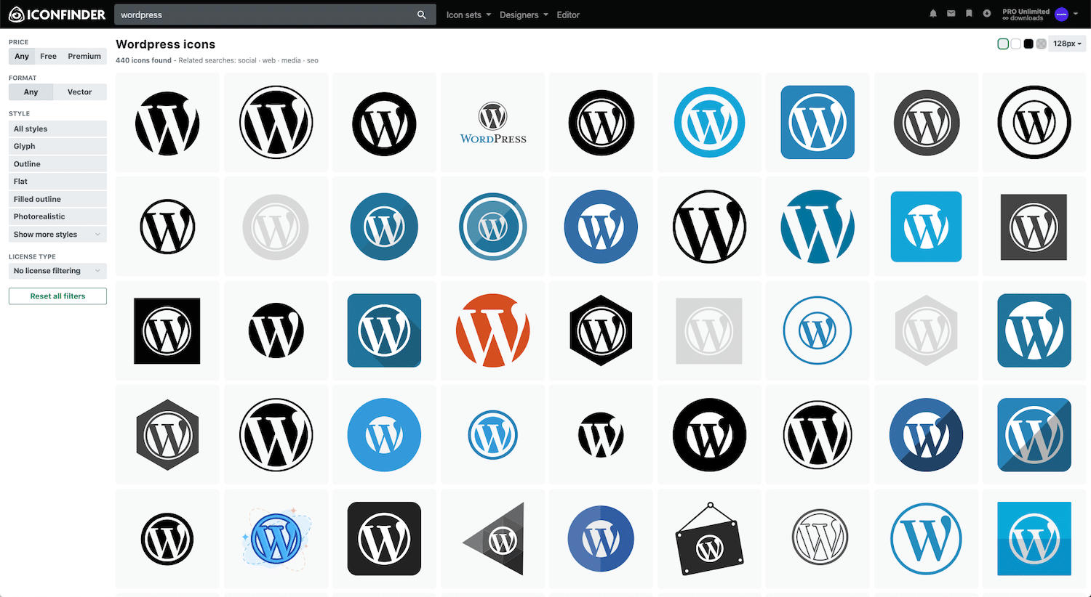Select the Premium price filter

[x=84, y=56]
